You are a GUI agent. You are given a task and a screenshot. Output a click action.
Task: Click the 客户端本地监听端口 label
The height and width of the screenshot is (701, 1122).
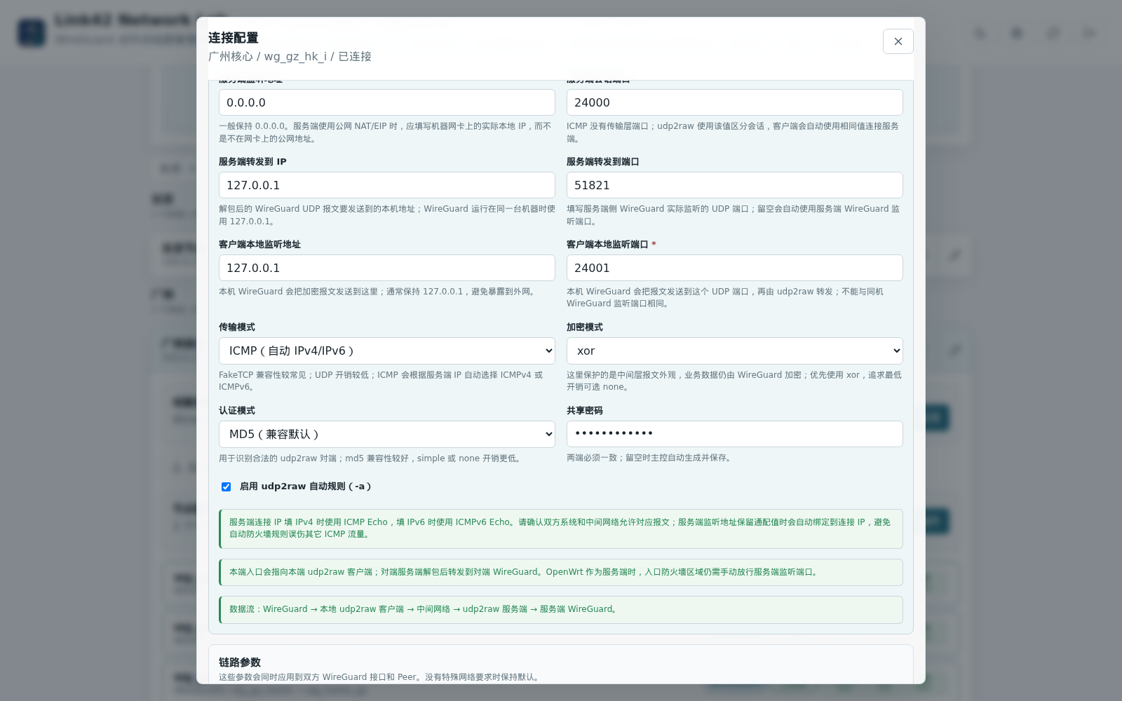(607, 245)
